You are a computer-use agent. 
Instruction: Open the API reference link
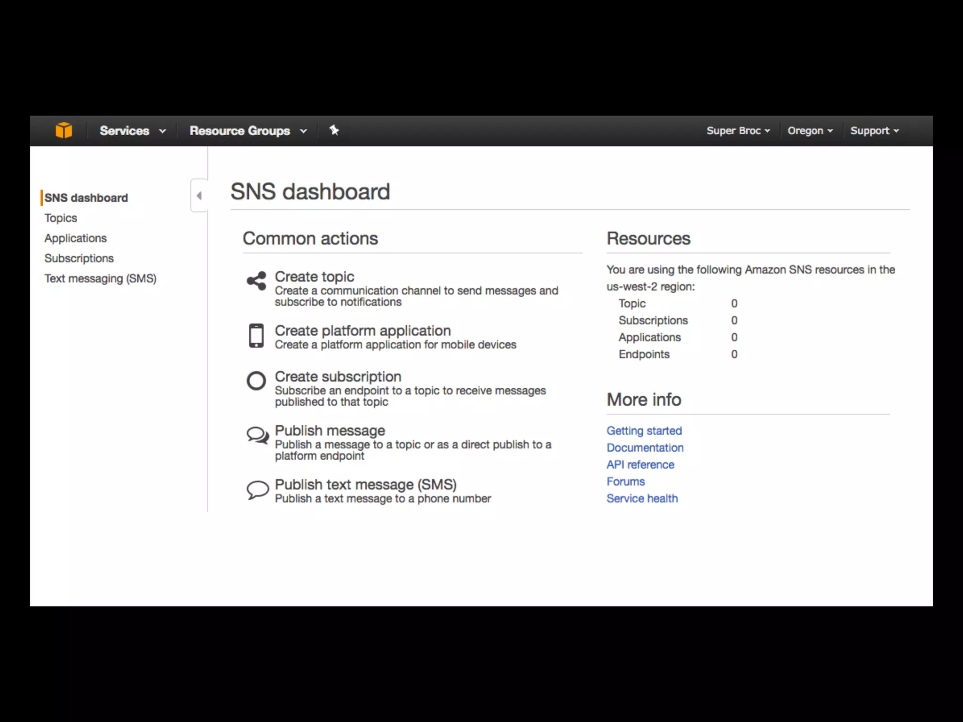[x=640, y=464]
